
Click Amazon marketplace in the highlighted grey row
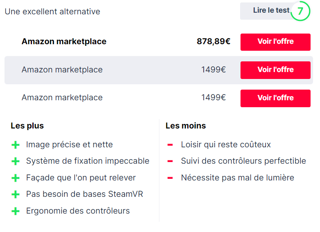click(62, 70)
